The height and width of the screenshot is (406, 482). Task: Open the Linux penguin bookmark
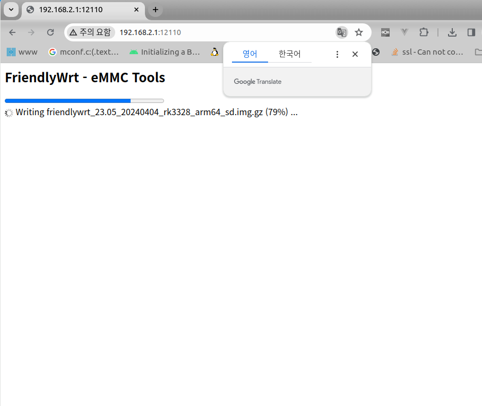tap(214, 52)
